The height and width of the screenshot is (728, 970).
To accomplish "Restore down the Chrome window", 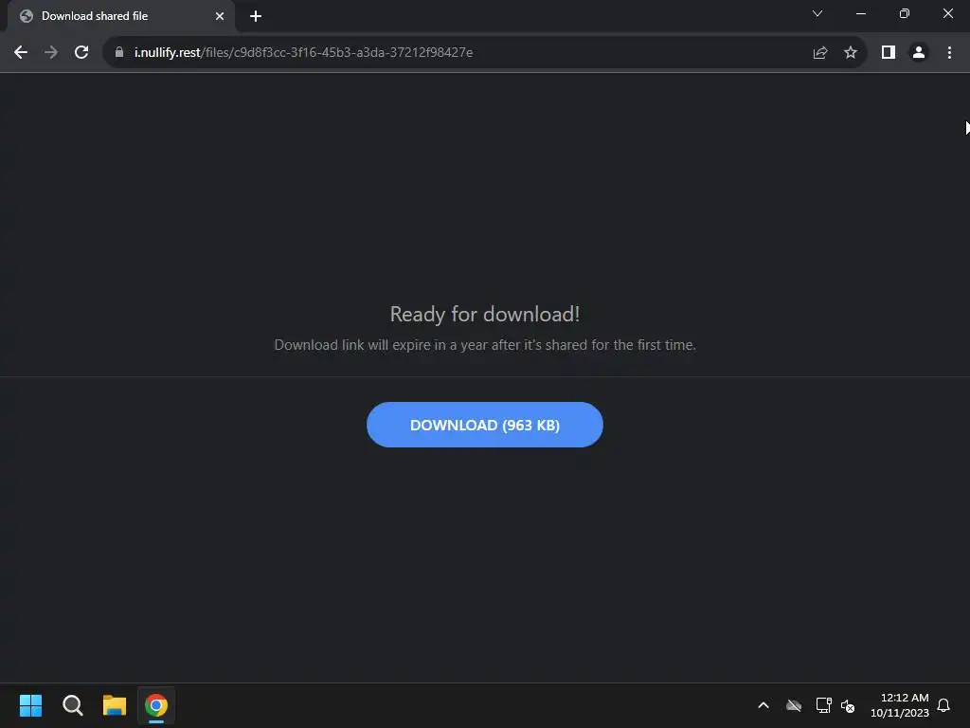I will pyautogui.click(x=905, y=13).
